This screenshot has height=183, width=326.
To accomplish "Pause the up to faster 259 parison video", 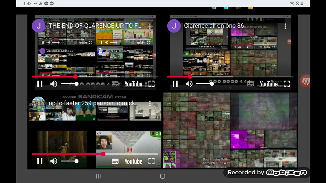I will point(40,161).
